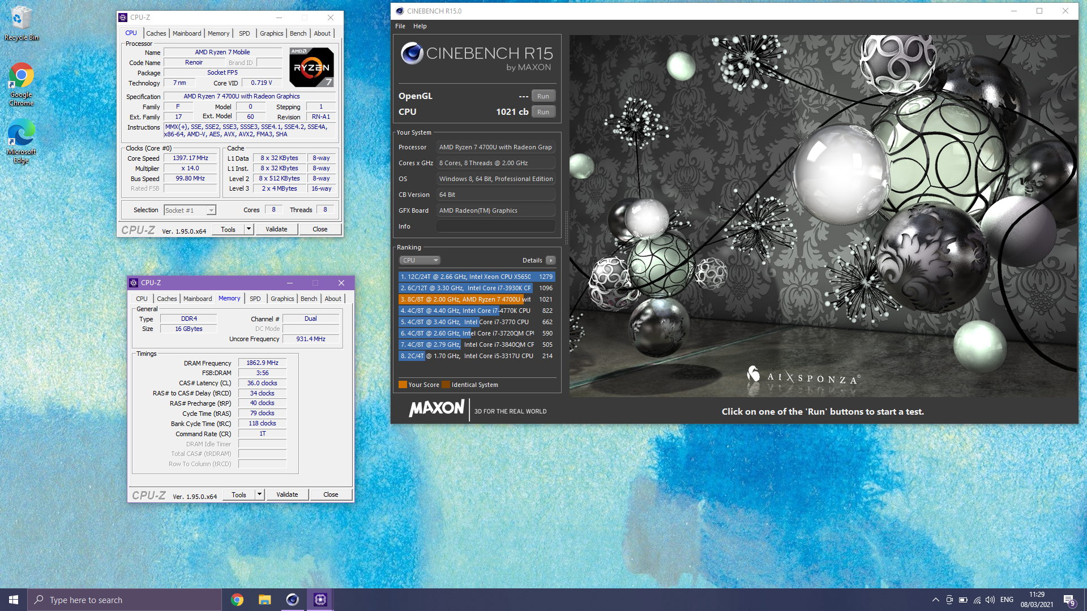
Task: Click DRAM Frequency value 1862.9 MHz
Action: point(262,363)
